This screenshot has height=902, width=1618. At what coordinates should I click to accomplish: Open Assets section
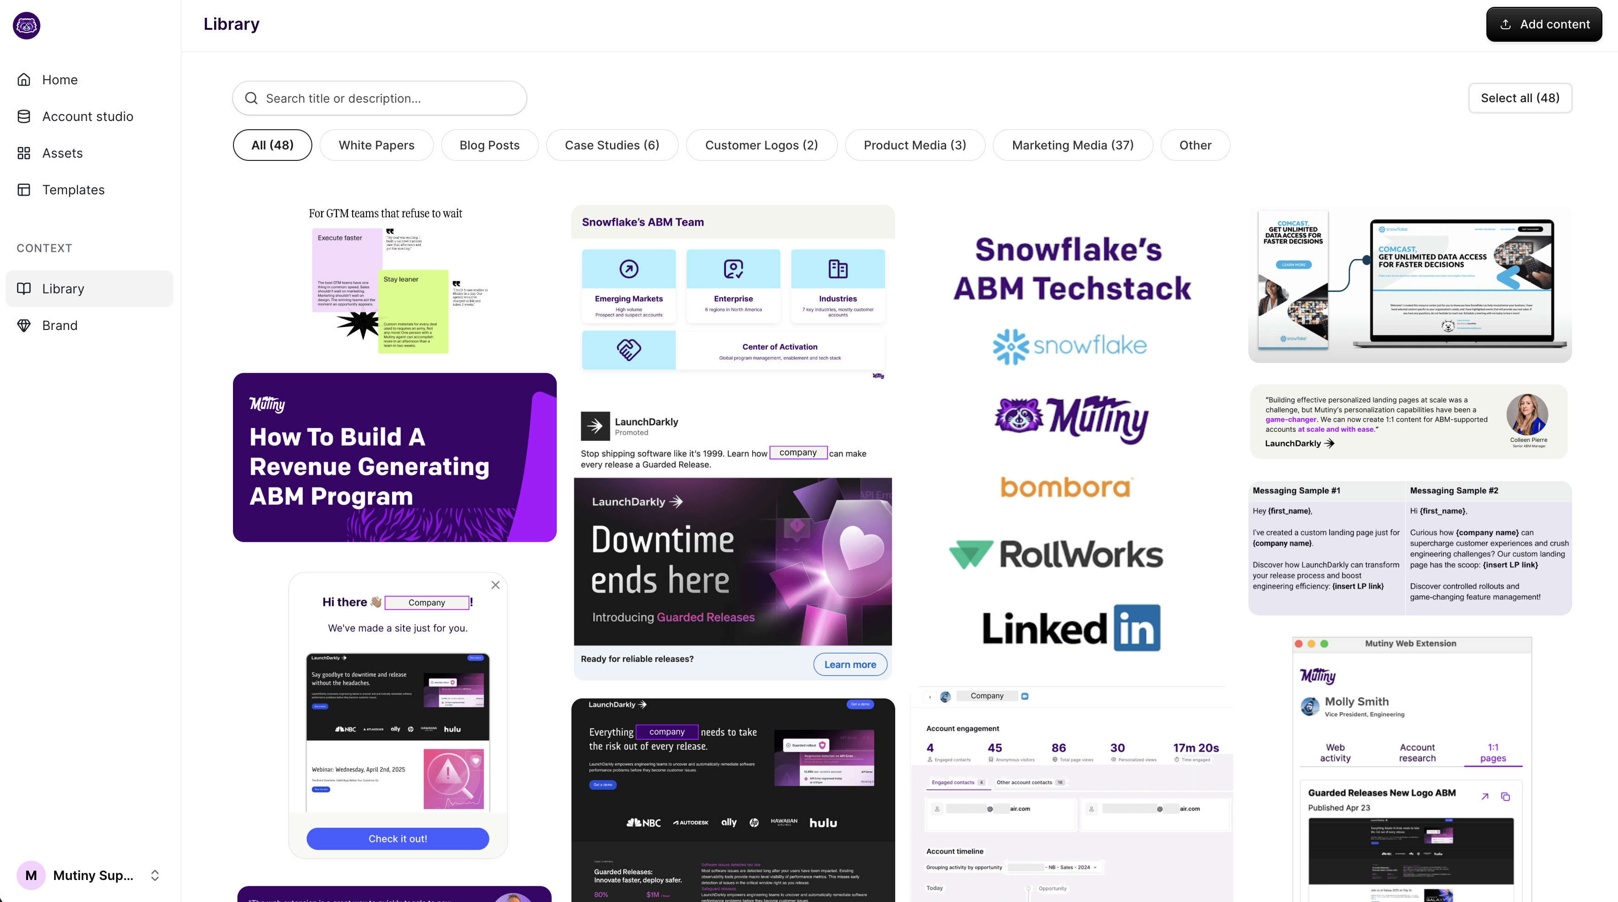tap(89, 153)
